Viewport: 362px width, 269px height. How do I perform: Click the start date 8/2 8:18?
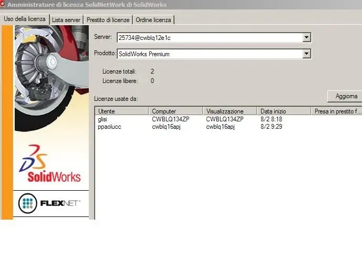tap(271, 119)
